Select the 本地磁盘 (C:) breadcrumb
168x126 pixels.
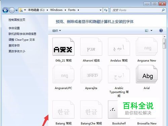pyautogui.click(x=36, y=10)
